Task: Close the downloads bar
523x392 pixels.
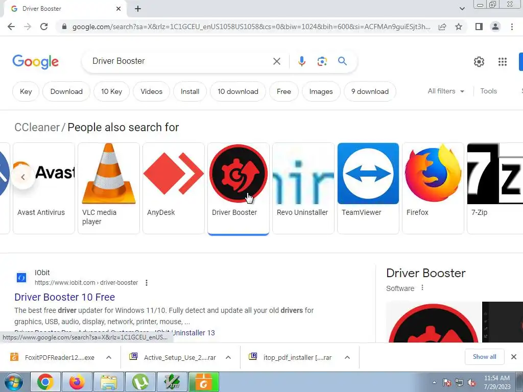Action: click(514, 357)
